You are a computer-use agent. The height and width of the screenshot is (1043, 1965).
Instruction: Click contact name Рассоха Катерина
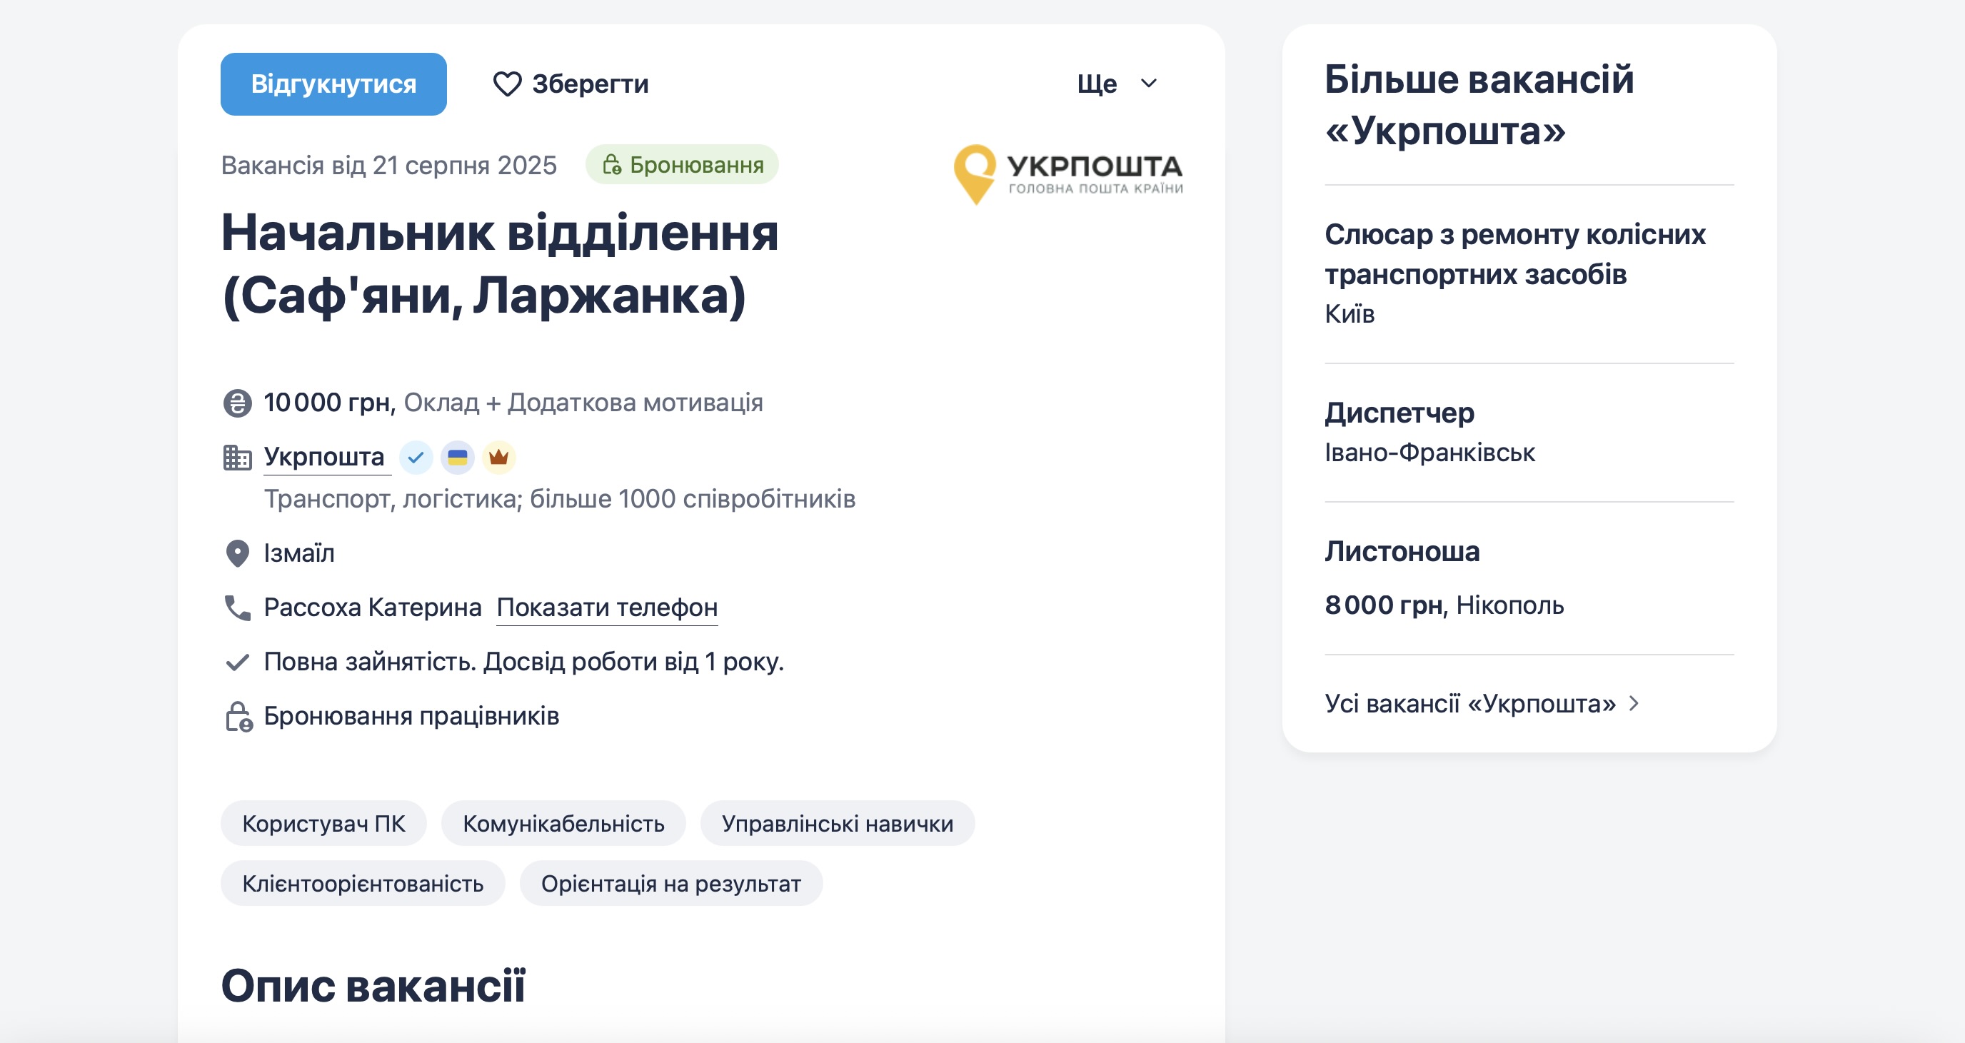[373, 608]
